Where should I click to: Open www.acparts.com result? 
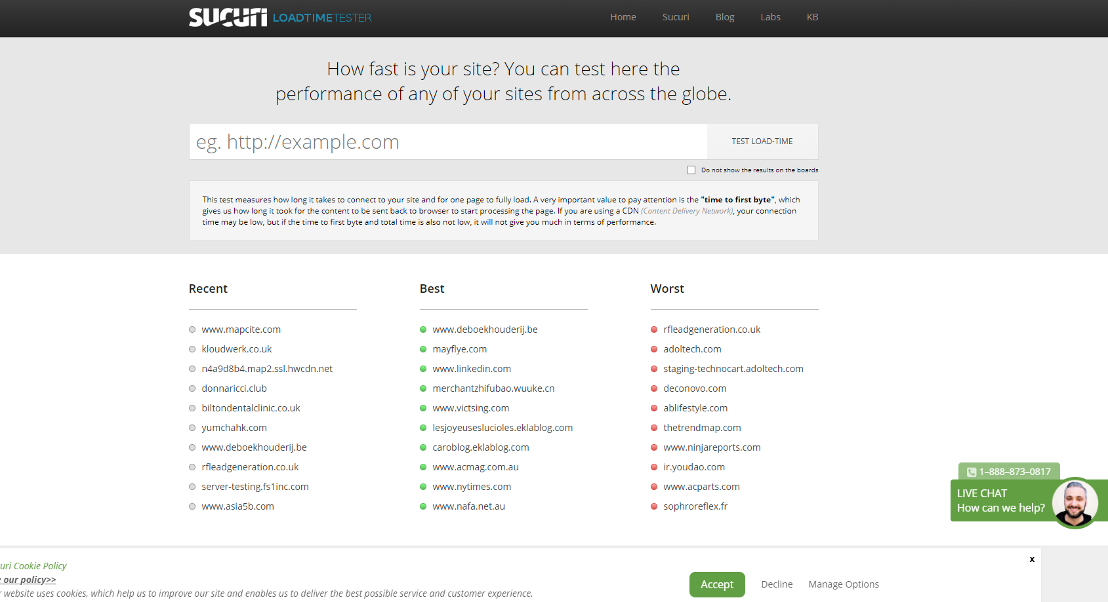point(701,487)
